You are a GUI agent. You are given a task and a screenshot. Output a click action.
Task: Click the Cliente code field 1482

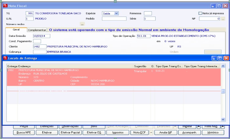[x=40, y=47]
